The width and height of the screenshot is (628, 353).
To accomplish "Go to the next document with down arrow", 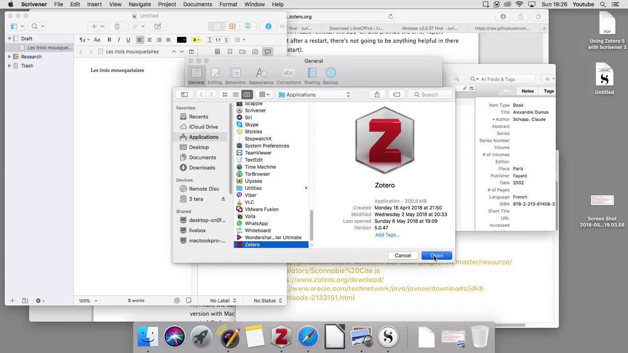I will [x=182, y=51].
